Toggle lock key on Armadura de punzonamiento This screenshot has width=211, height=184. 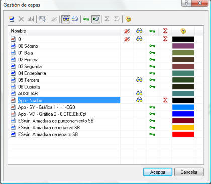pyautogui.click(x=152, y=121)
